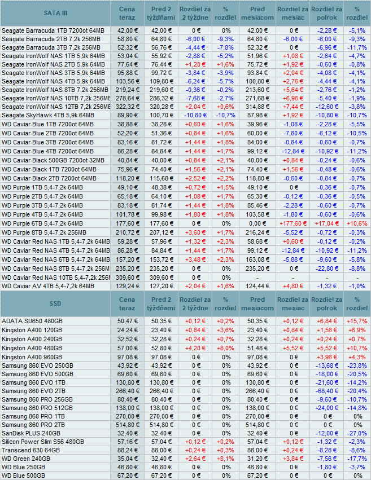Screen dimensions: 371x480
Task: Click Samsung 860 PRO 512GB current price 138,00 €
Action: click(x=128, y=408)
